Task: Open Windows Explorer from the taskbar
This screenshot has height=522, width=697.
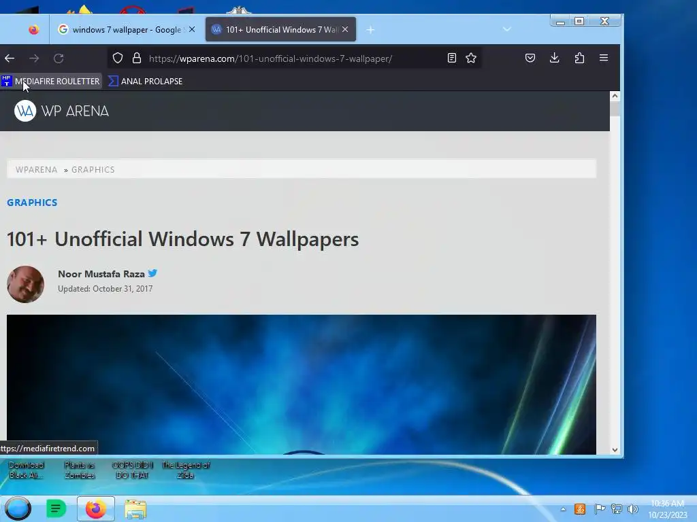Action: (x=135, y=509)
